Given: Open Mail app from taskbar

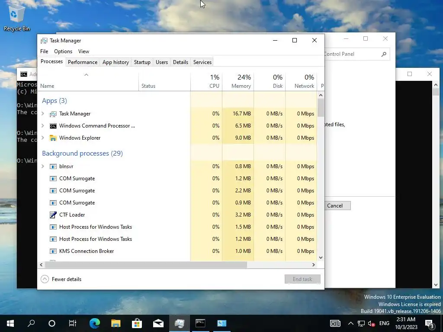Looking at the screenshot, I should (158, 323).
